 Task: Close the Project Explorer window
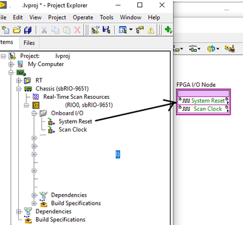tap(162, 5)
